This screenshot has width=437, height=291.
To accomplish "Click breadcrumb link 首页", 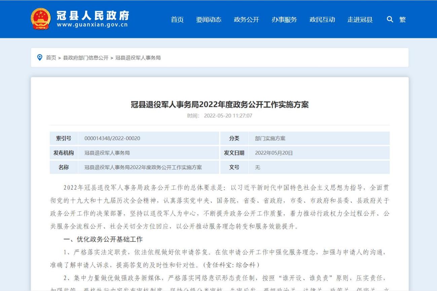I will tap(51, 58).
